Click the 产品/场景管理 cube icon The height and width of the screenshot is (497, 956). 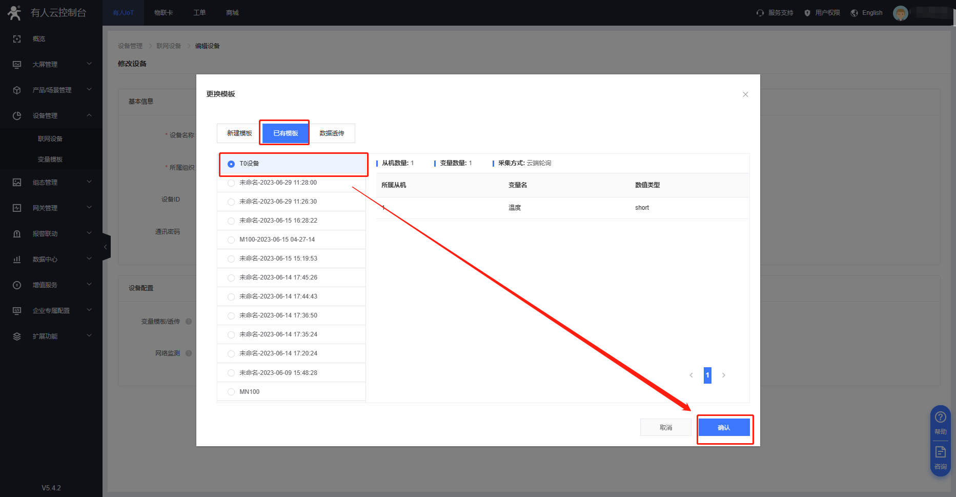[17, 90]
